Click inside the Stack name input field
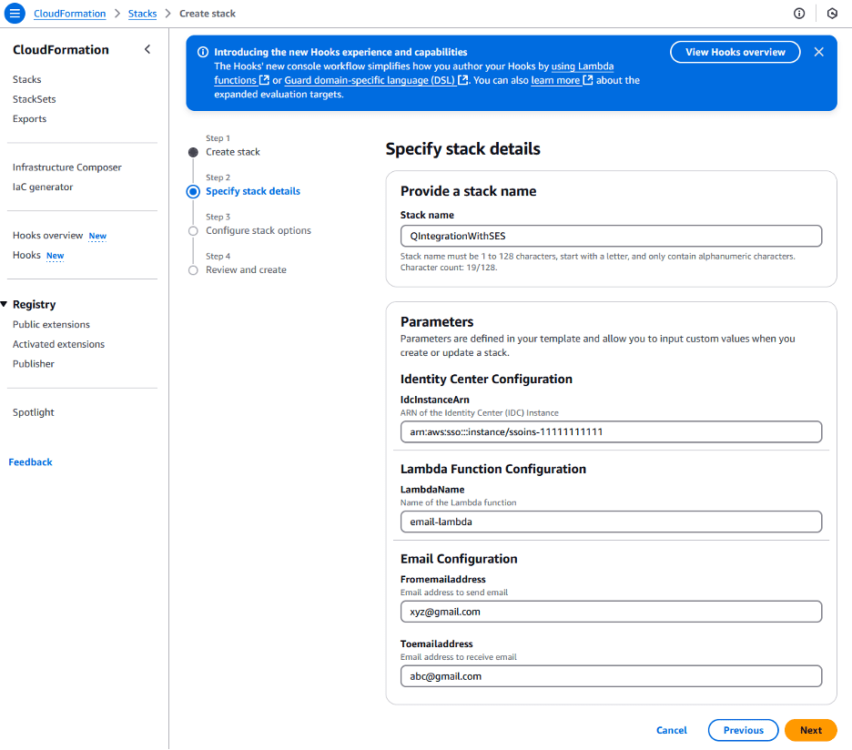The width and height of the screenshot is (852, 750). coord(610,236)
